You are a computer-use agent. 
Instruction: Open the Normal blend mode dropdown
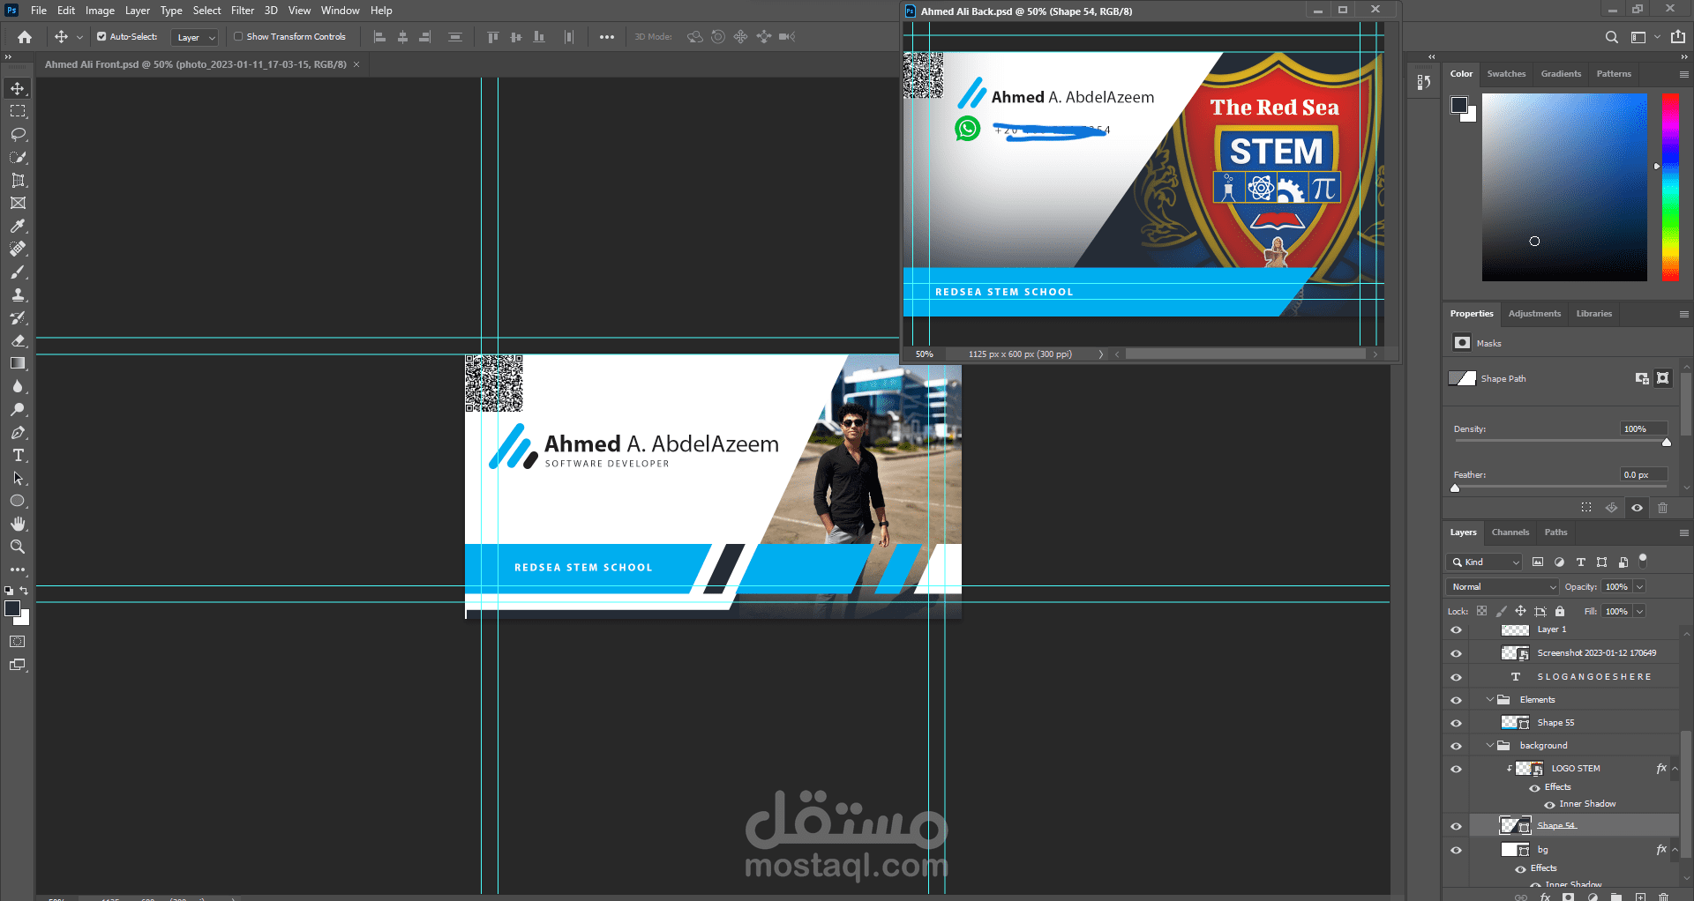1503,587
